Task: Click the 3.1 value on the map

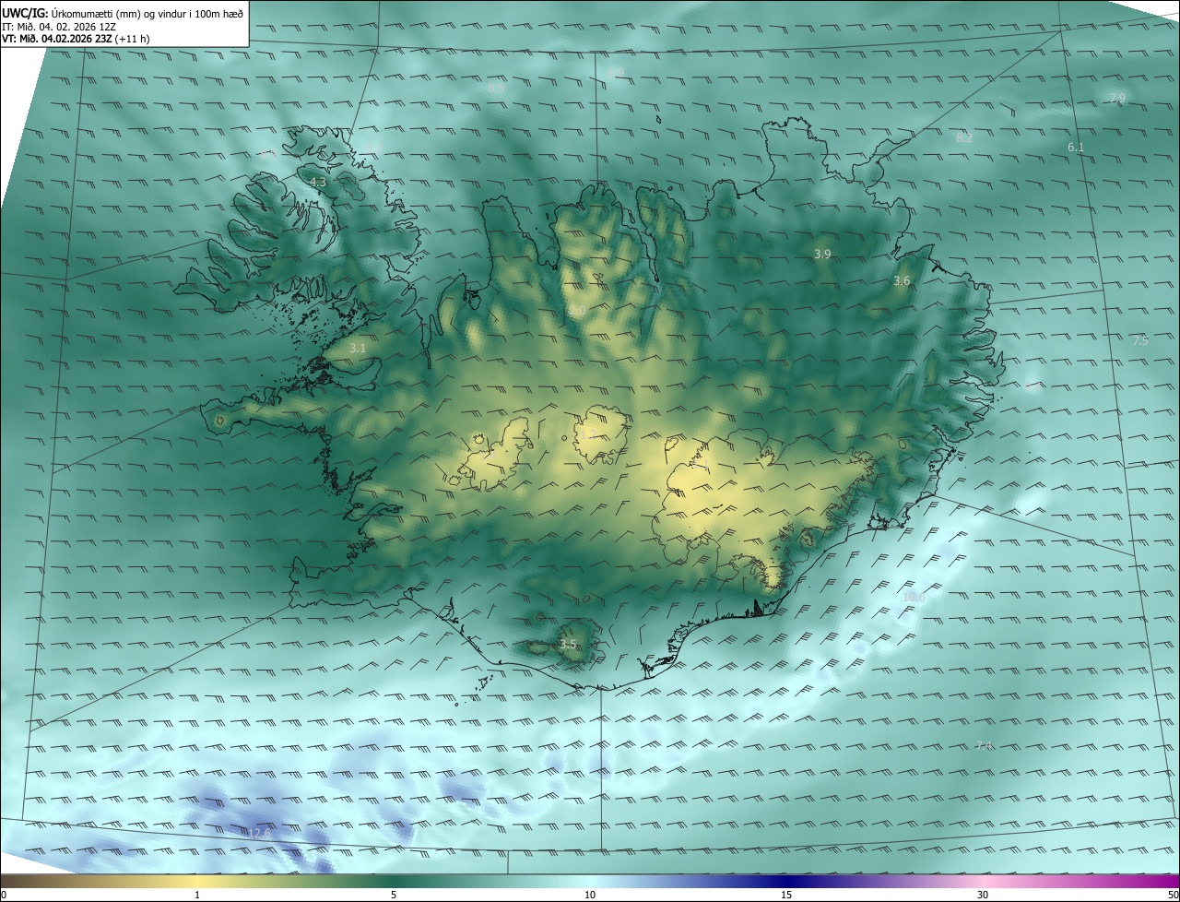Action: 358,349
